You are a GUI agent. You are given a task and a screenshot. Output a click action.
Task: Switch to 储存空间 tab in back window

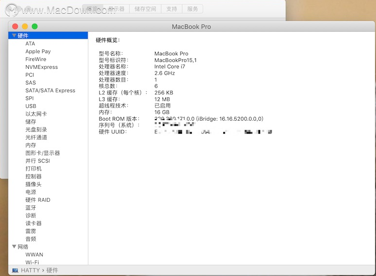pyautogui.click(x=146, y=9)
